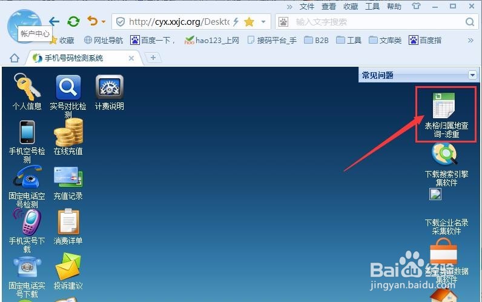The image size is (482, 302).
Task: Close the 手机号码检测系统 tab
Action: tap(131, 58)
